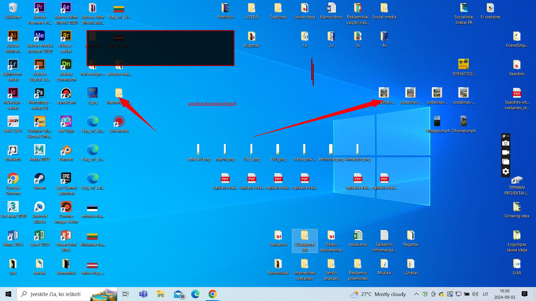Launch Maya 2022 shortcut
This screenshot has width=536, height=301.
[x=39, y=150]
